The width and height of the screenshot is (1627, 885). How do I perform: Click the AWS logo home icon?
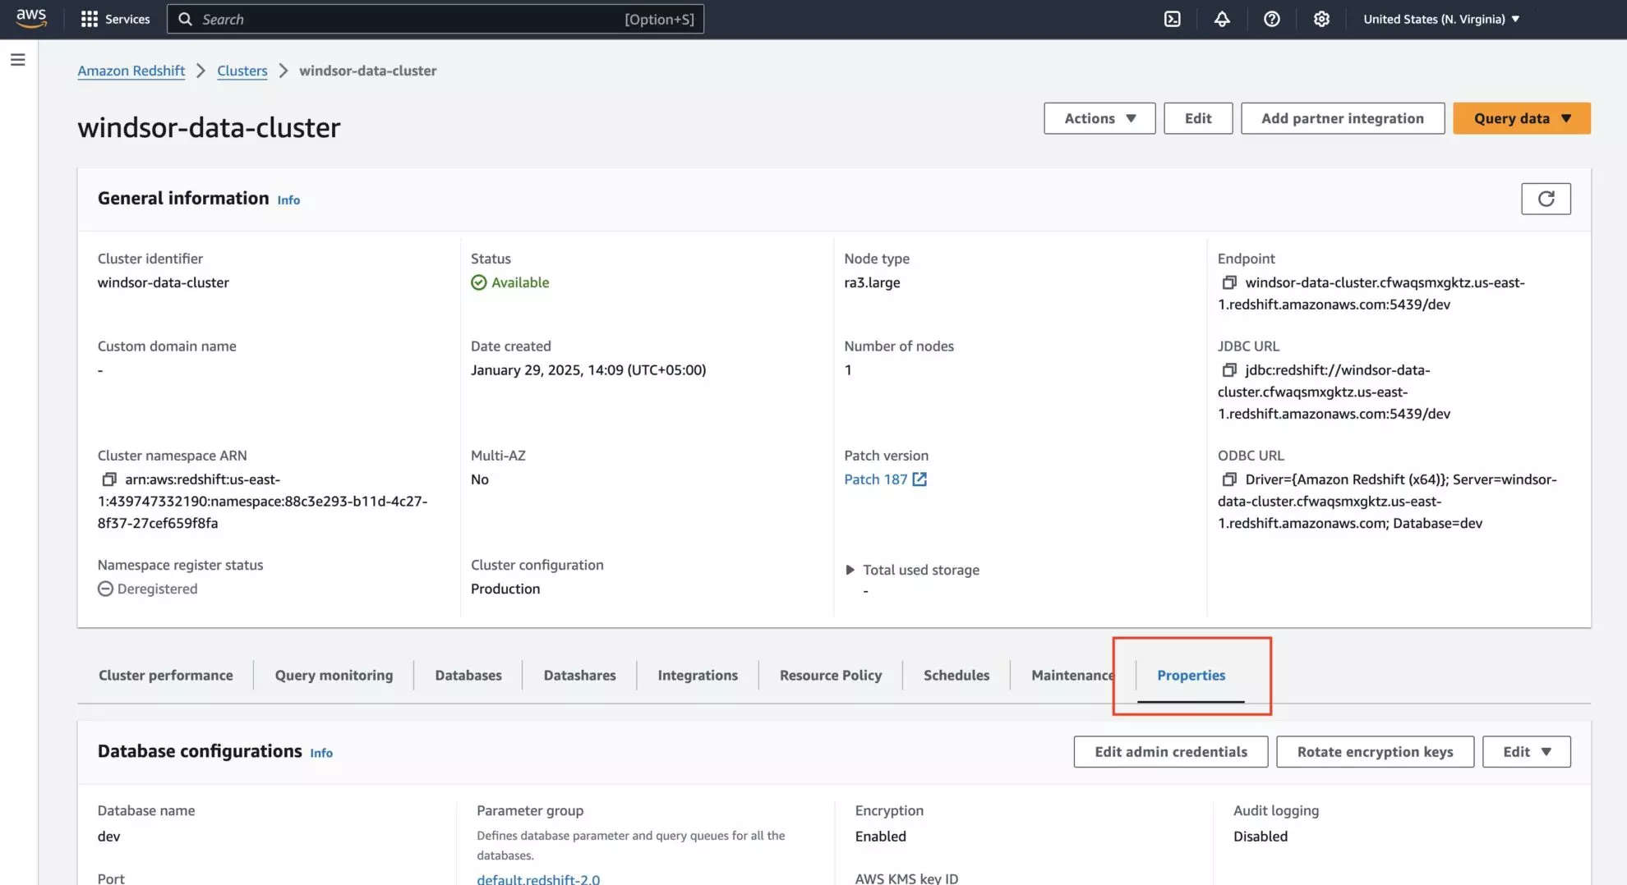(x=31, y=18)
